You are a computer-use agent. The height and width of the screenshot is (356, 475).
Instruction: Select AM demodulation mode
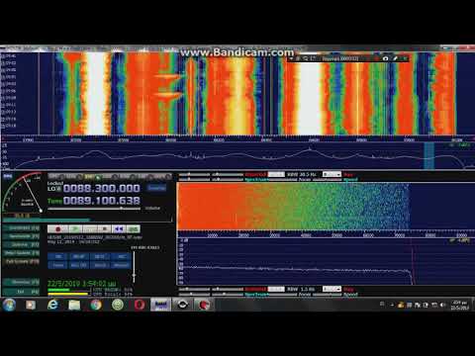point(57,176)
